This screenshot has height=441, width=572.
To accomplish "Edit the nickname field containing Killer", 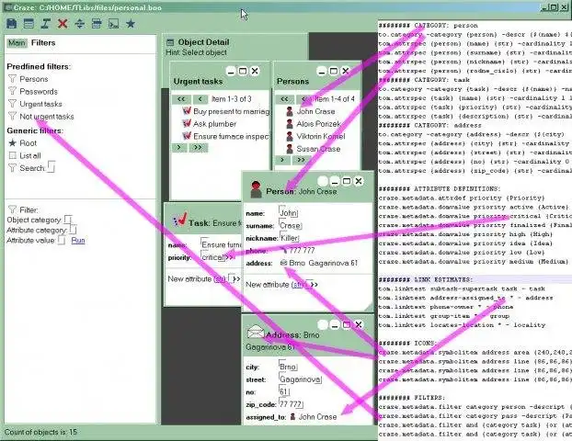I will point(289,237).
